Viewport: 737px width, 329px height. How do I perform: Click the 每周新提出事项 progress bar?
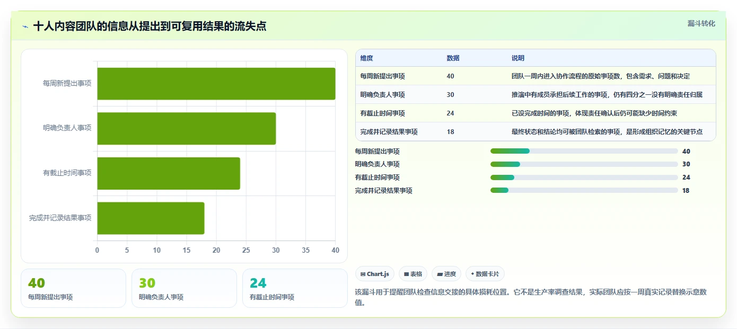click(584, 151)
